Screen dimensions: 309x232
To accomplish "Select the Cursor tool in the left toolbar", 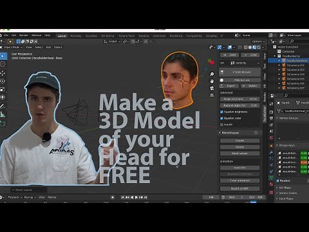I will coord(3,64).
